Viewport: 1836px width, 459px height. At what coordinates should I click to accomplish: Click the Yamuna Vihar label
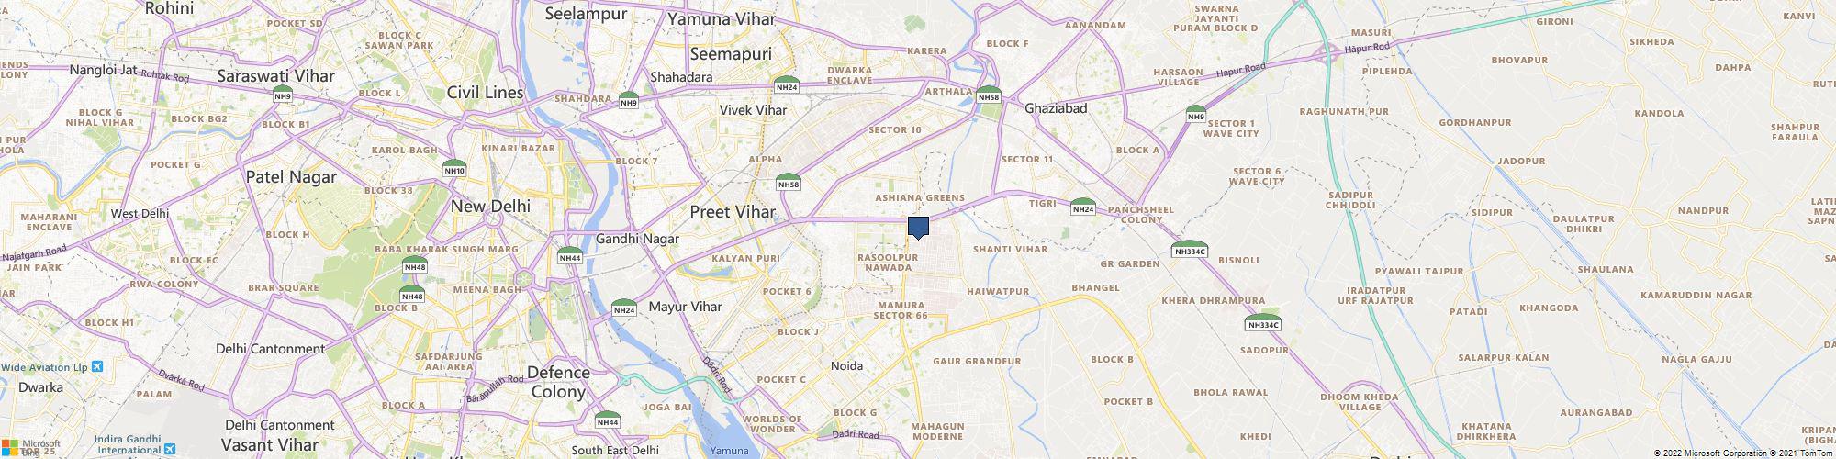coord(722,18)
